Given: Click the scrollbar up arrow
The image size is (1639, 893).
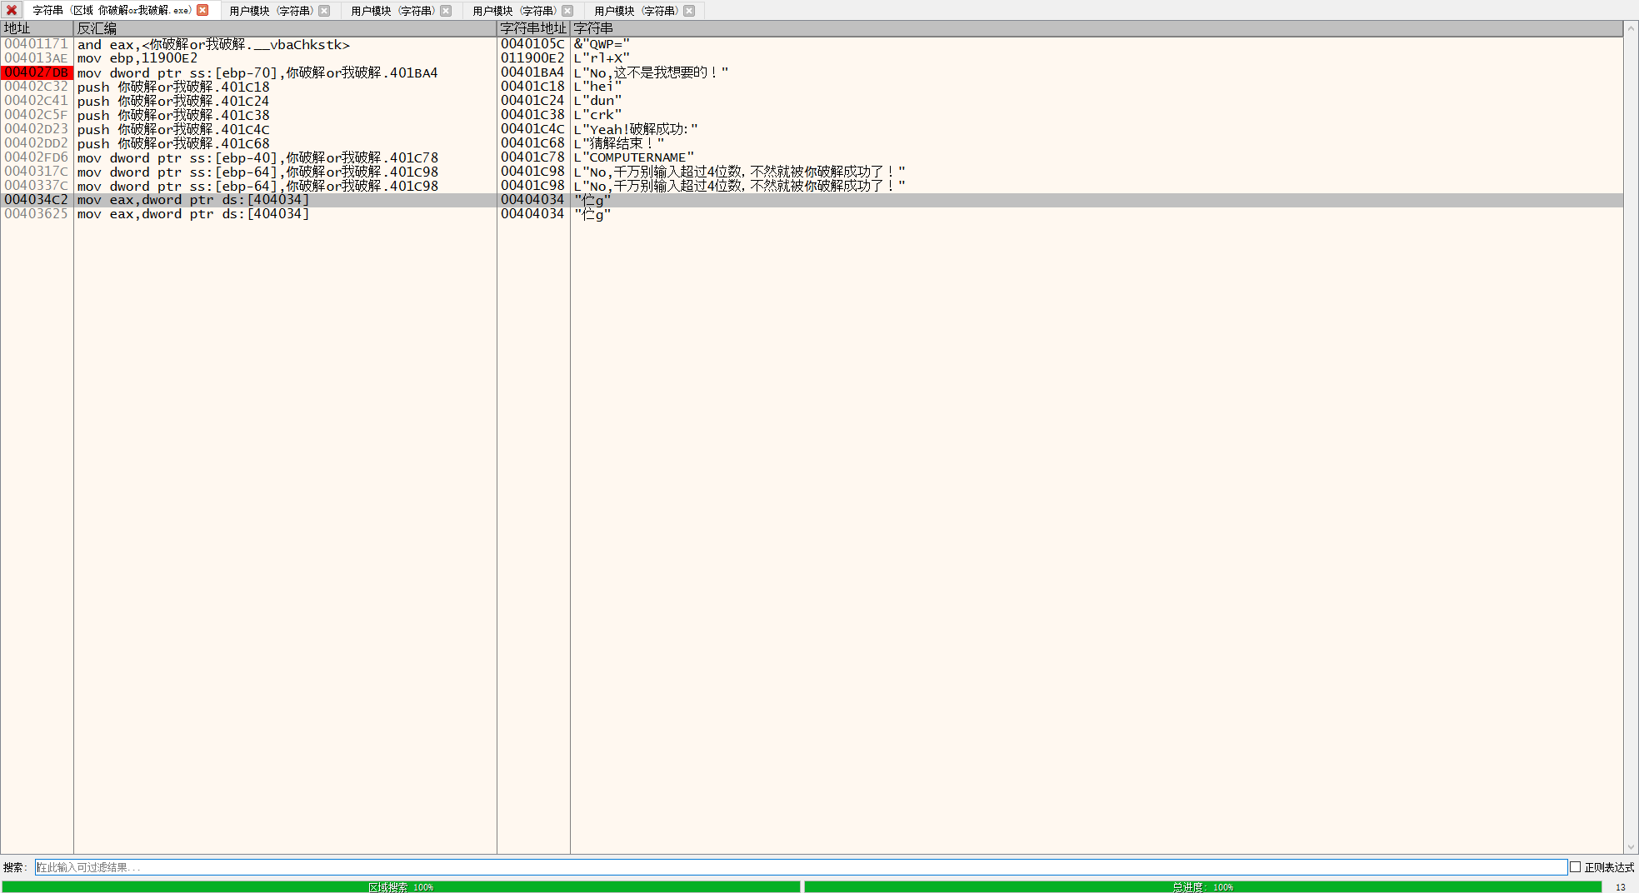Looking at the screenshot, I should point(1631,28).
